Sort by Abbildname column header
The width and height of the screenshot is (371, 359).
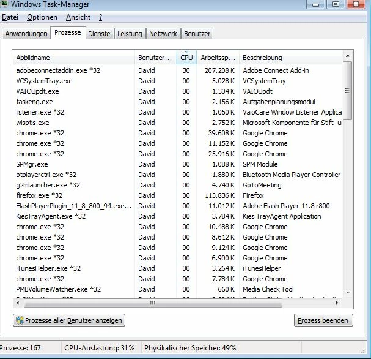click(x=73, y=58)
